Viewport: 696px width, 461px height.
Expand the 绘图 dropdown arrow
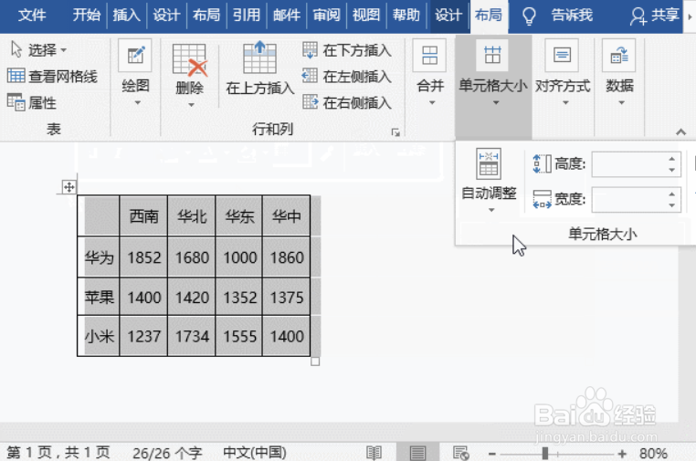138,103
